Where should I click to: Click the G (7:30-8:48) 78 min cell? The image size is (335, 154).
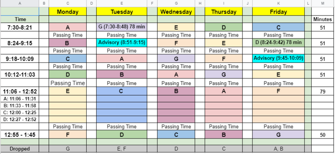pyautogui.click(x=121, y=27)
